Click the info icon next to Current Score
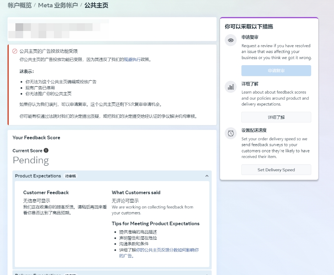Viewport: 334px width, 275px height. point(46,150)
